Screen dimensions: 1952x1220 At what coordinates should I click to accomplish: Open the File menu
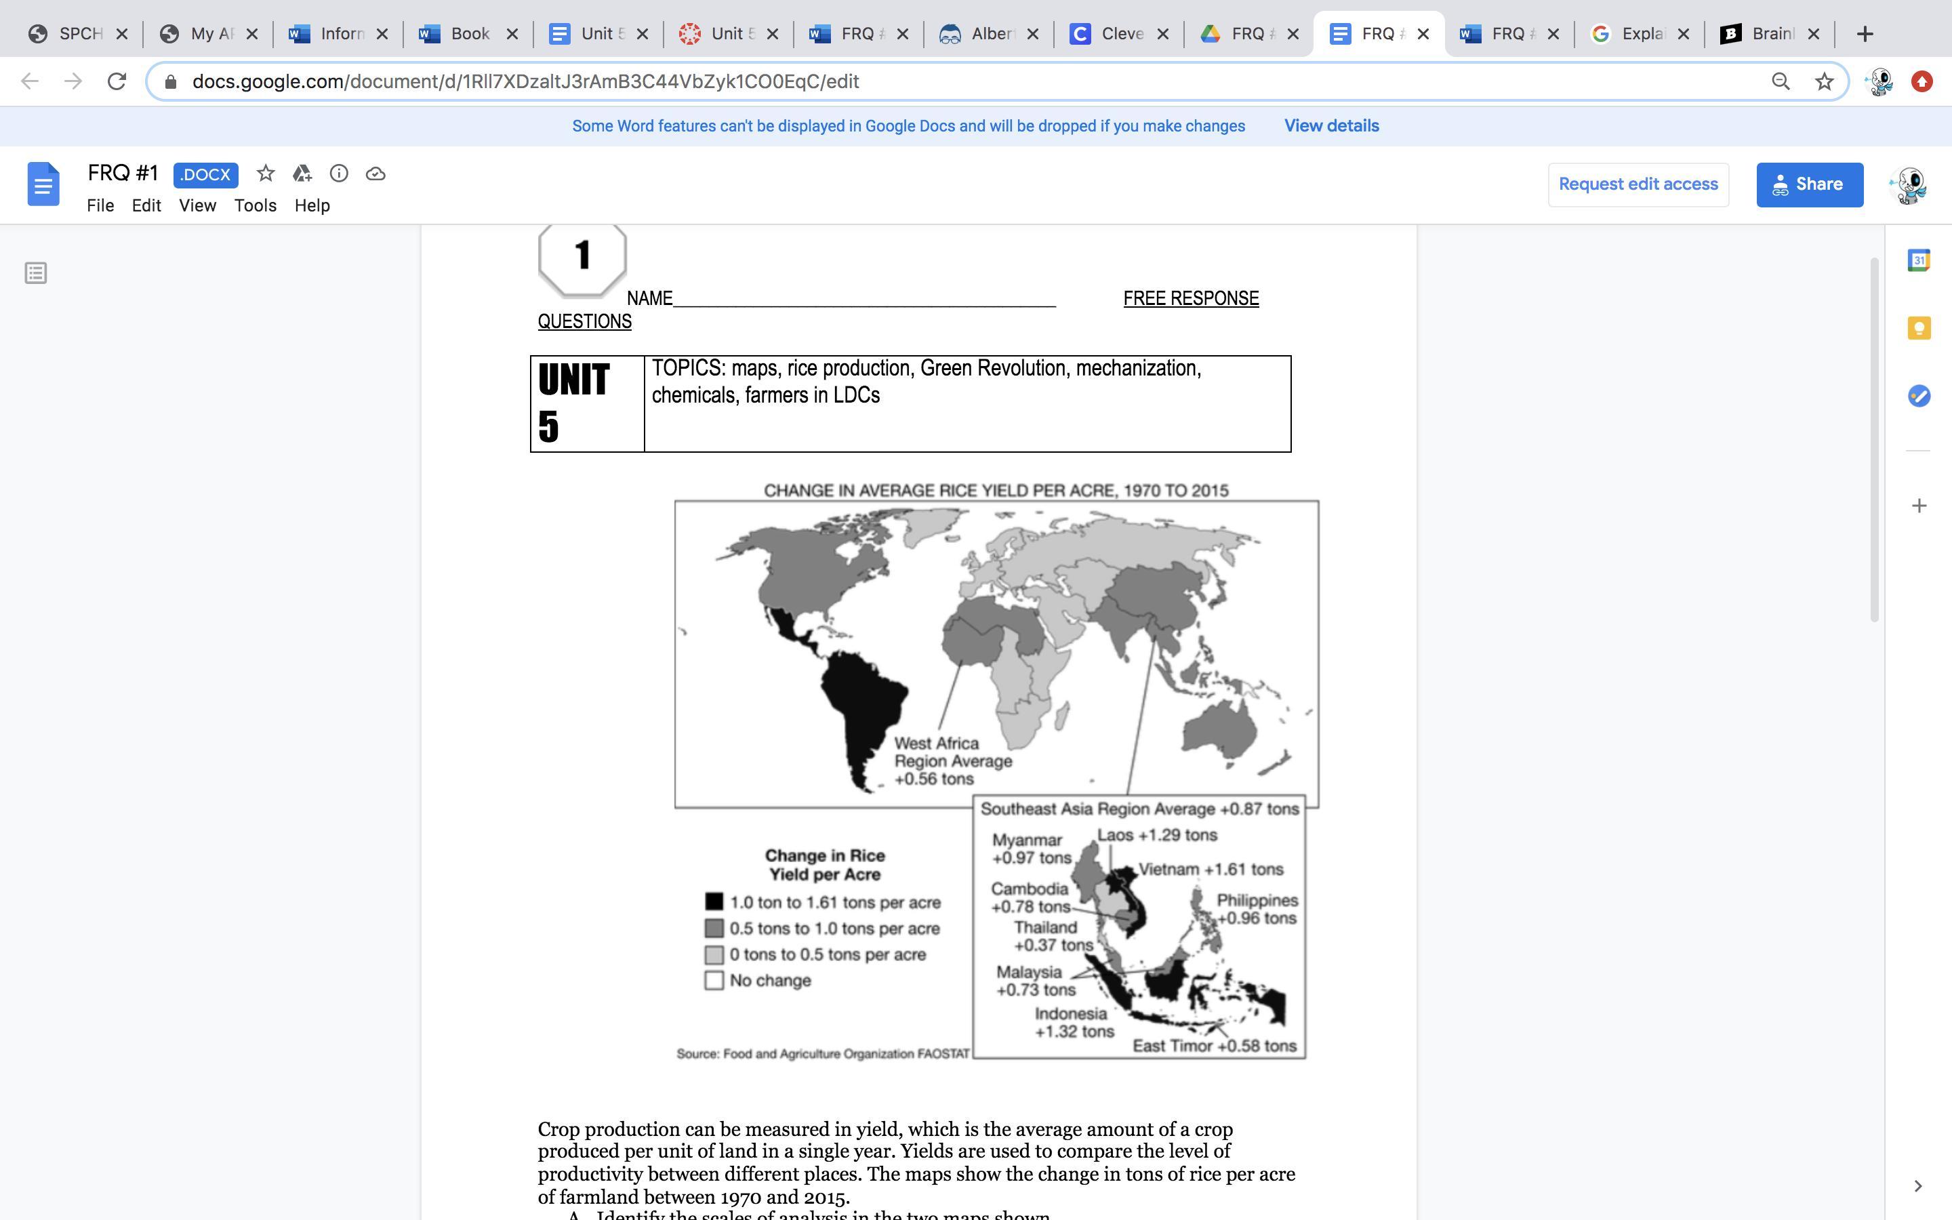(100, 206)
